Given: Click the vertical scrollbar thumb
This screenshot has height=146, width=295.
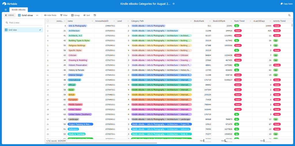Looking at the screenshot, I should point(292,25).
